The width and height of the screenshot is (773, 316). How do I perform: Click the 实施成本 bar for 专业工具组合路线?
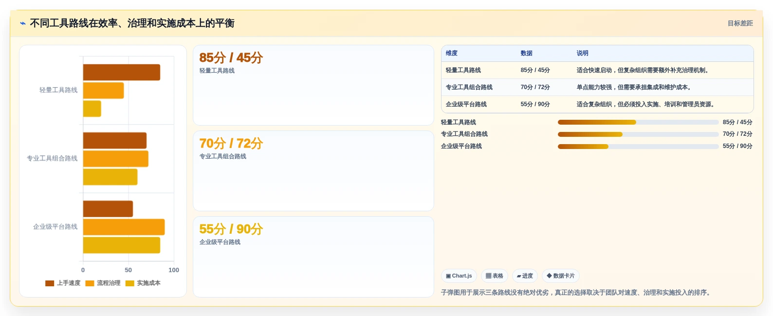[110, 177]
